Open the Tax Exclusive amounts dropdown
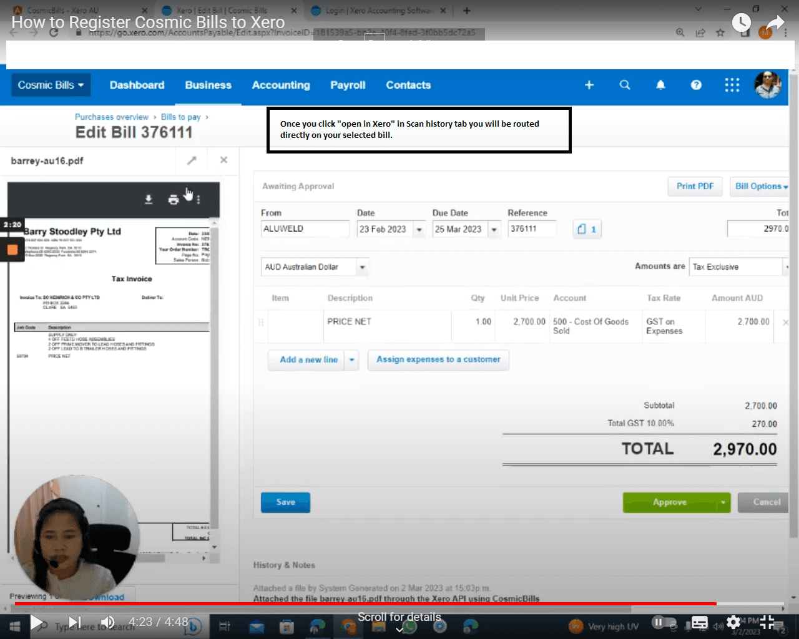The width and height of the screenshot is (799, 639). point(739,267)
